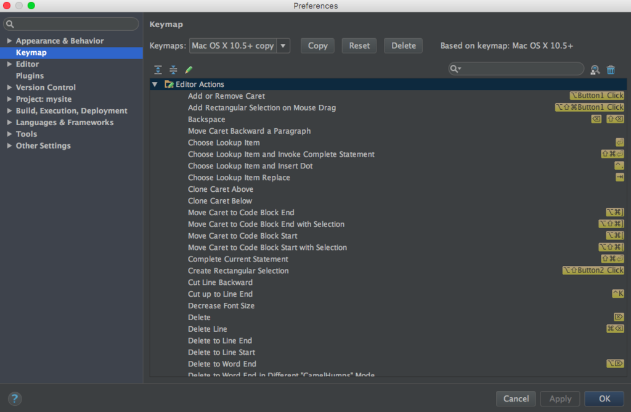Click the Collapse All icon

coord(173,70)
